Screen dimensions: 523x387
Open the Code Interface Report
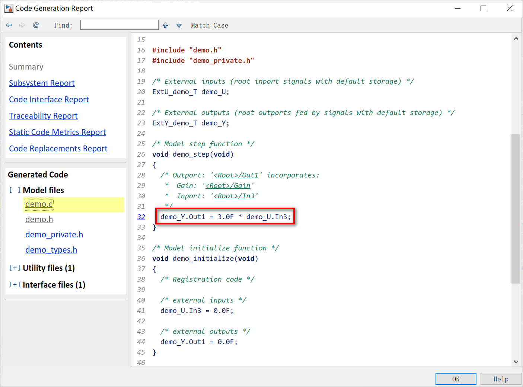(49, 99)
